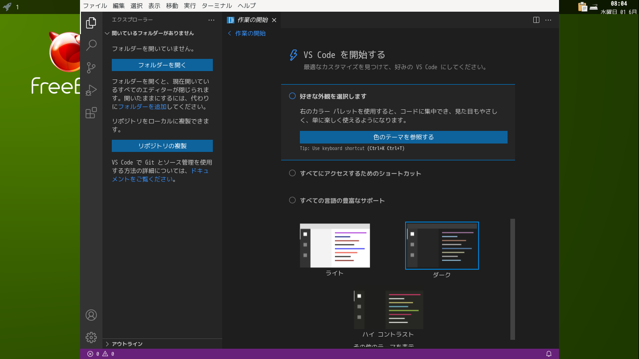Open the Search view in the activity bar

coord(91,45)
